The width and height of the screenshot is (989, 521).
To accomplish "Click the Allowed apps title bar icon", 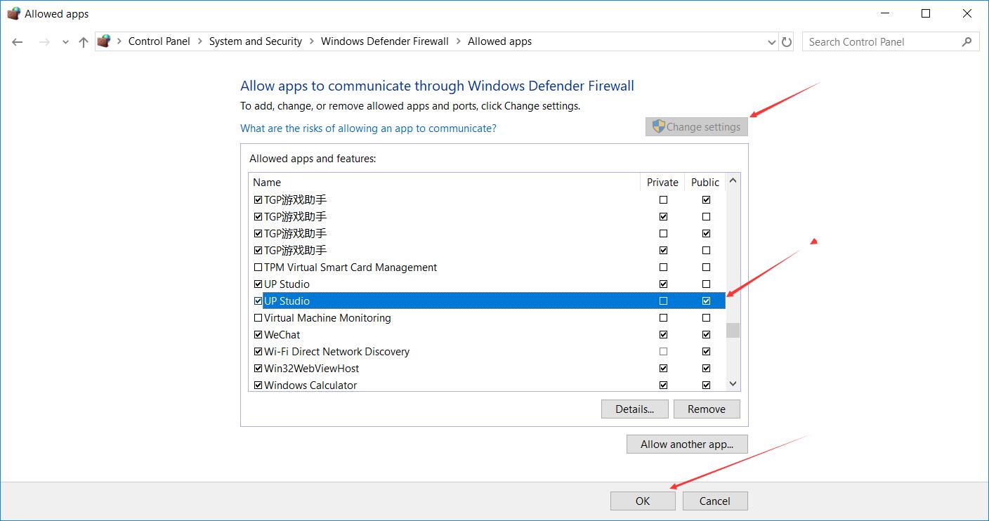I will coord(13,13).
